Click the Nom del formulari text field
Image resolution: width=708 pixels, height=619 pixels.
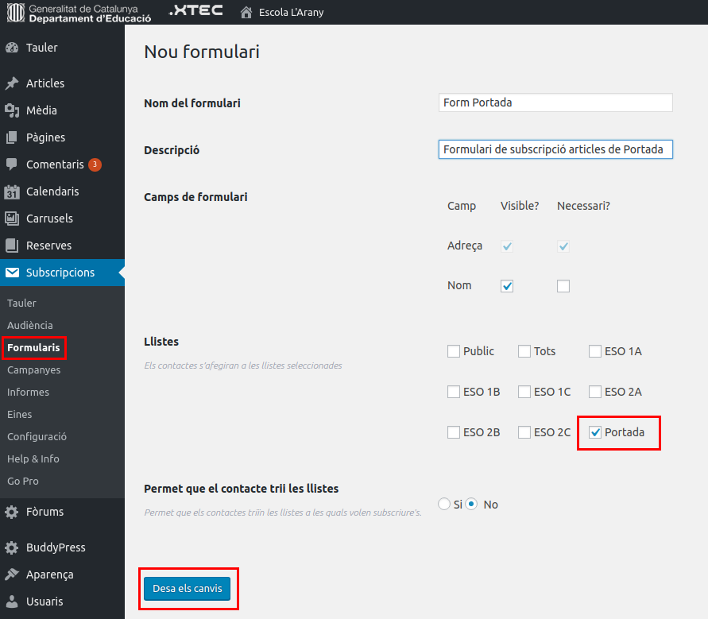[555, 103]
